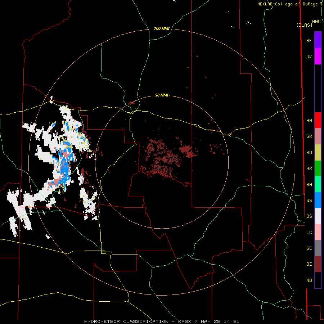Click the NEXLAB-College of DuPage credit text
Image resolution: width=324 pixels, height=324 pixels.
click(290, 4)
